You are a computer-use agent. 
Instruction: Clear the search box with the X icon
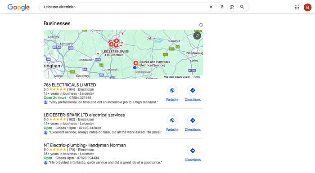[x=211, y=7]
